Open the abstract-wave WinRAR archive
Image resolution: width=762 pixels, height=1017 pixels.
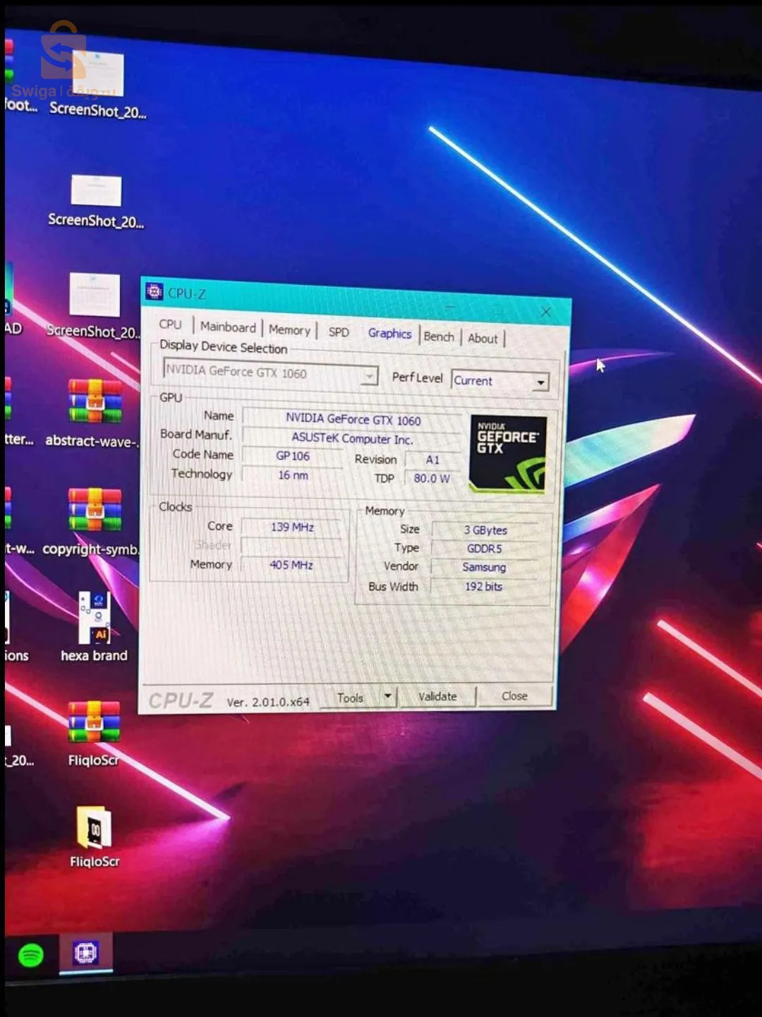95,401
